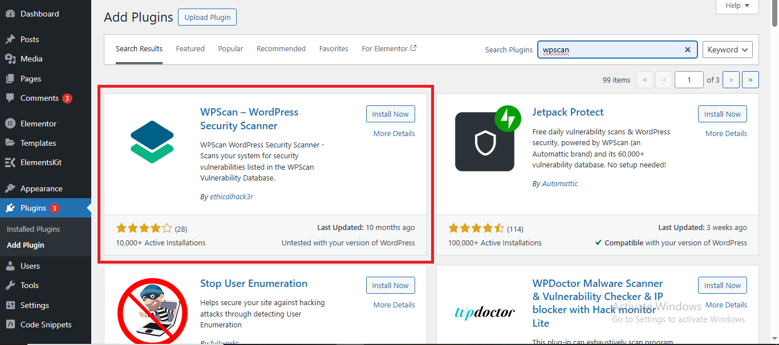Click the wpdoctor plugin logo
Screen dimensions: 779x345
point(485,313)
